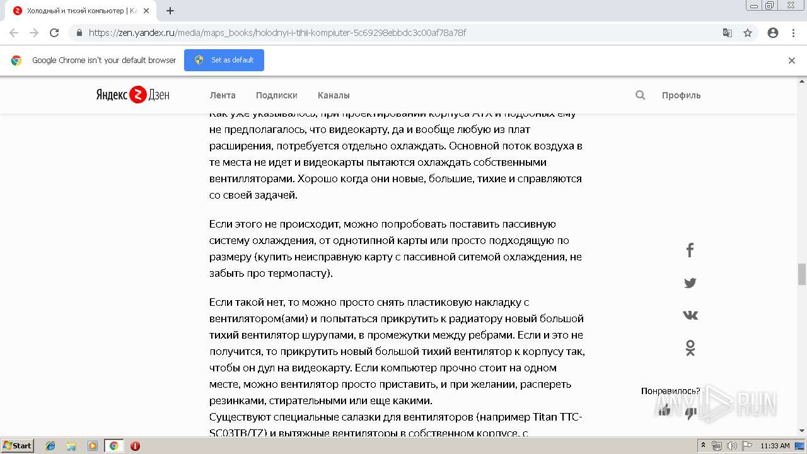This screenshot has height=454, width=807.
Task: Click the network tray icon
Action: pyautogui.click(x=717, y=446)
